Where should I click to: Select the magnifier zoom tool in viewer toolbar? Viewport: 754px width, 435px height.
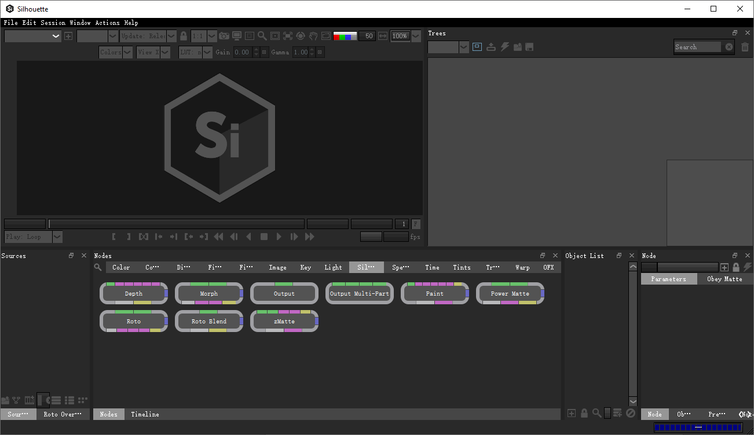(x=262, y=36)
